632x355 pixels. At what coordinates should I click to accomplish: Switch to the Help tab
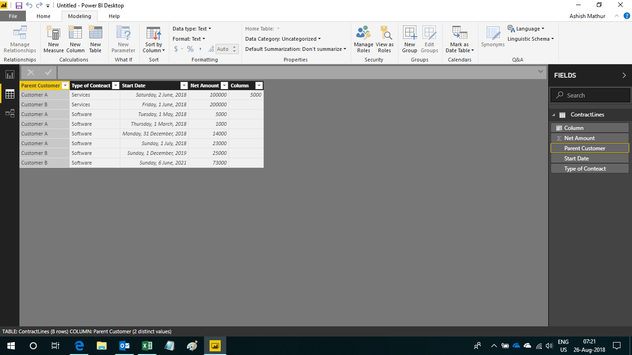[114, 16]
